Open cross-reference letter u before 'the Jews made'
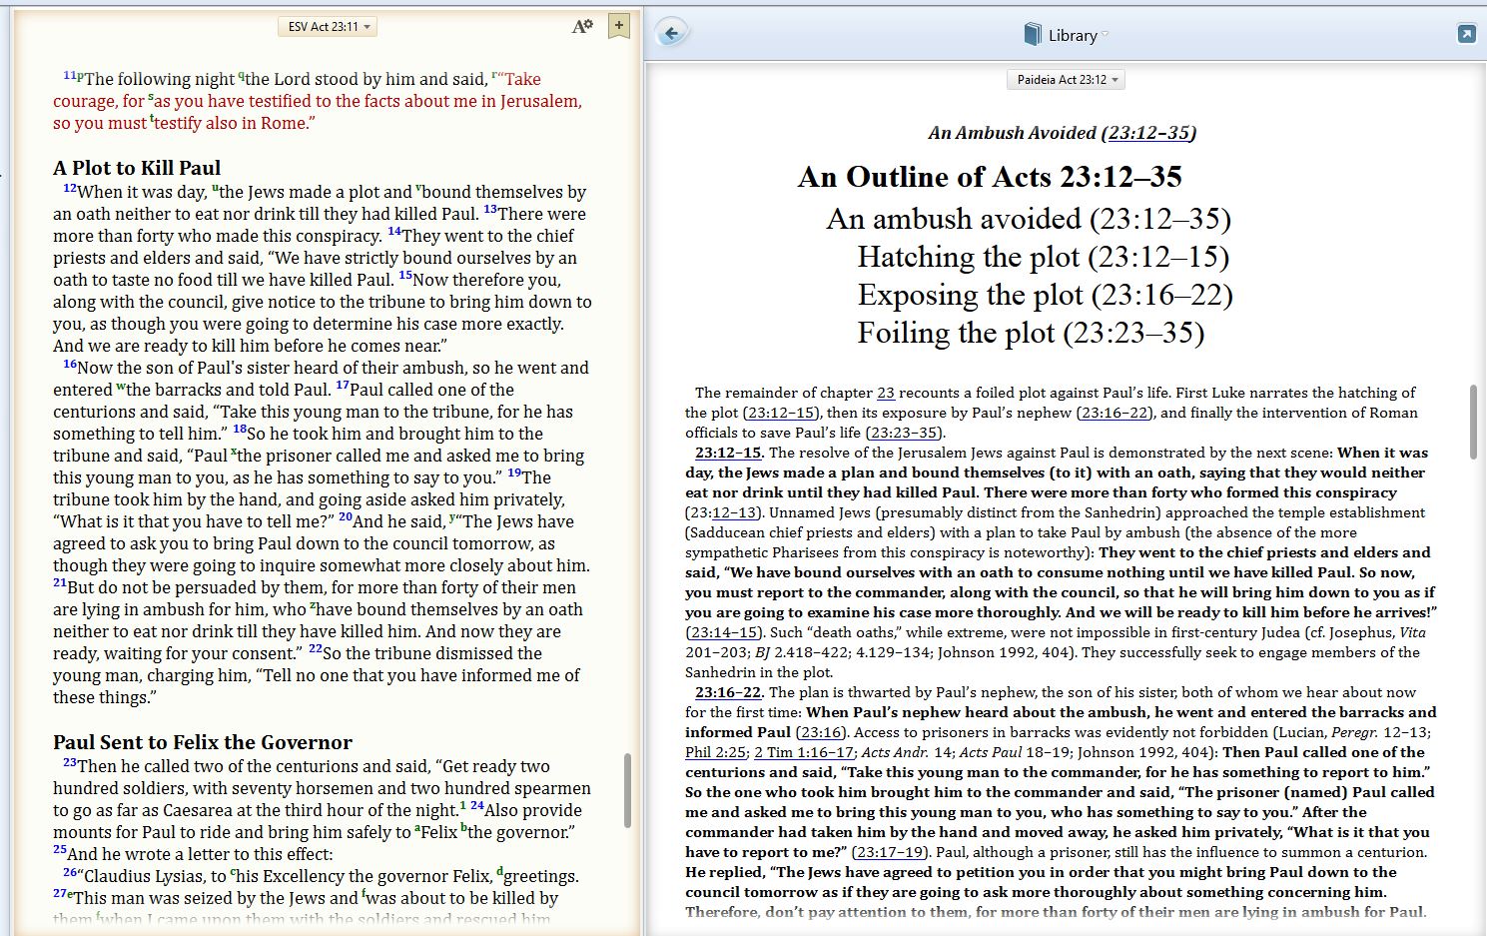 215,189
